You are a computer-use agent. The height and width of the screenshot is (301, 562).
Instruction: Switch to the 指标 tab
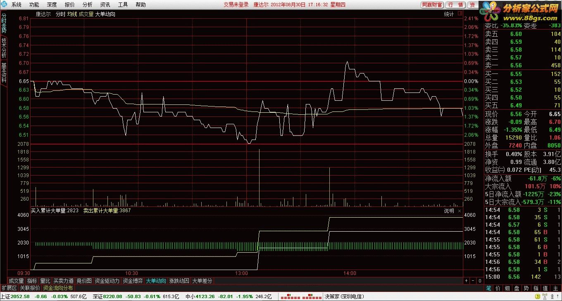tap(32, 281)
